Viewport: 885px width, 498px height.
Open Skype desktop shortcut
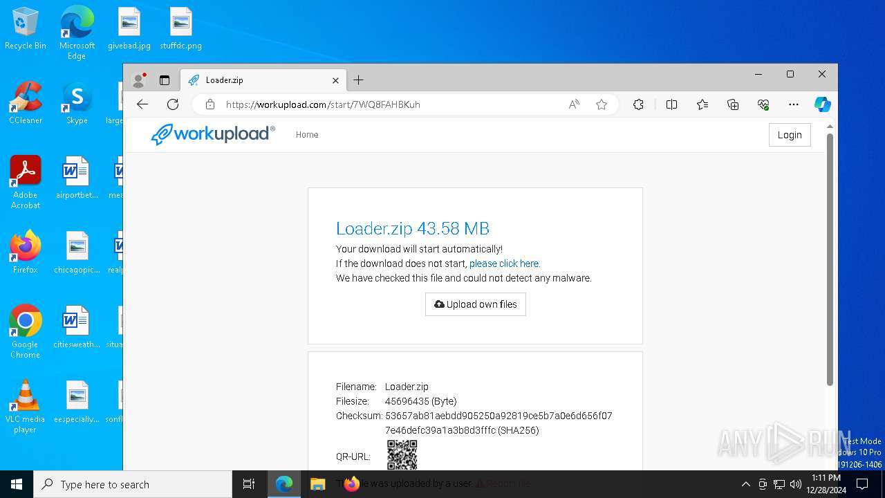(x=77, y=104)
